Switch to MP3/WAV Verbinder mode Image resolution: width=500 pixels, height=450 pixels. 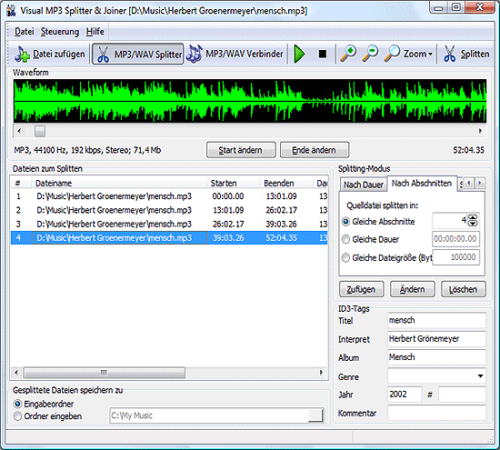(235, 54)
